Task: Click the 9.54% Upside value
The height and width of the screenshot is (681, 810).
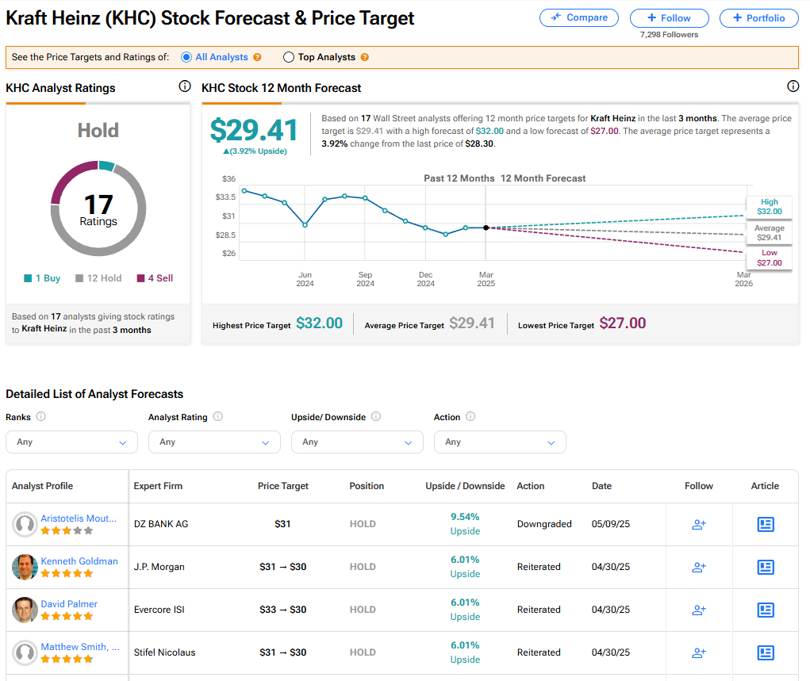Action: (465, 524)
